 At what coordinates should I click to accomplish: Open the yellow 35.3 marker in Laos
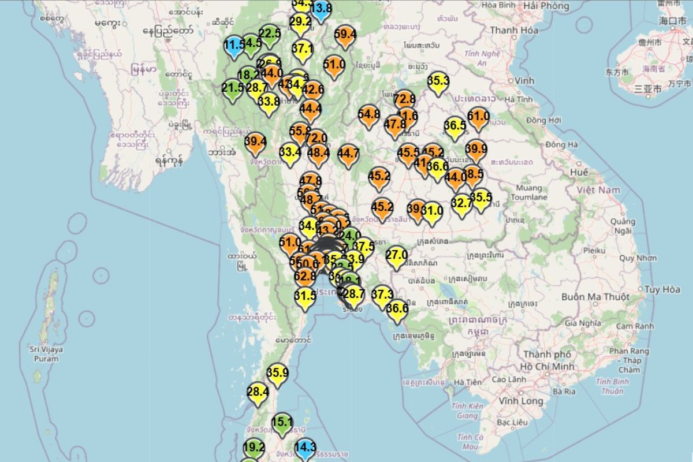point(439,84)
